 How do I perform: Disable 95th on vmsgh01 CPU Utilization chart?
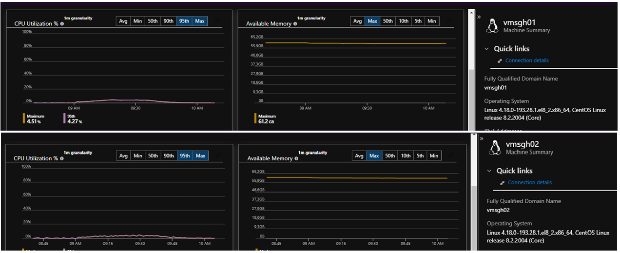click(185, 21)
